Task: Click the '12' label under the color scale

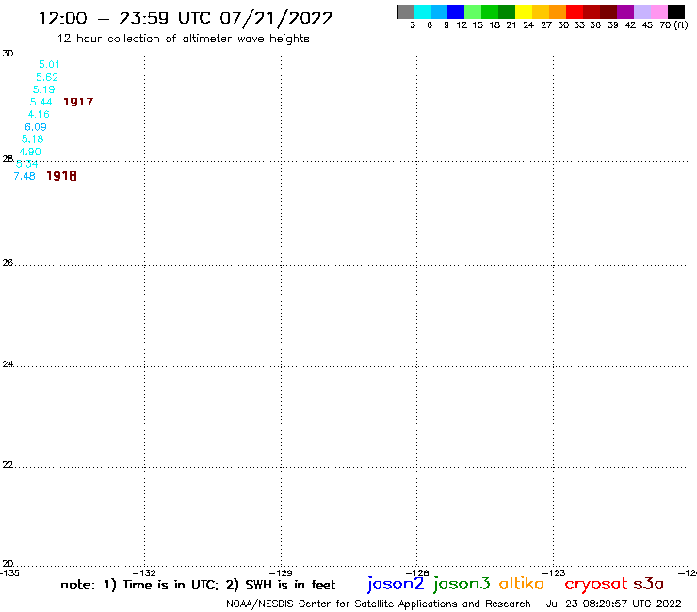Action: pyautogui.click(x=462, y=25)
